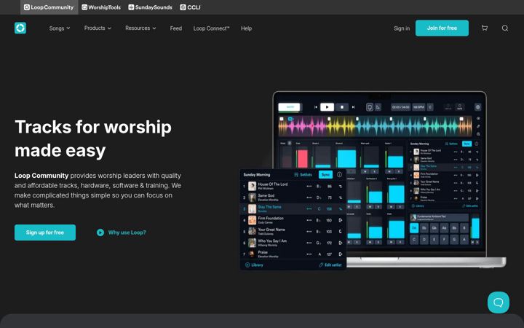Click the eye icon beside the waveform
524x328 pixels.
[x=478, y=119]
